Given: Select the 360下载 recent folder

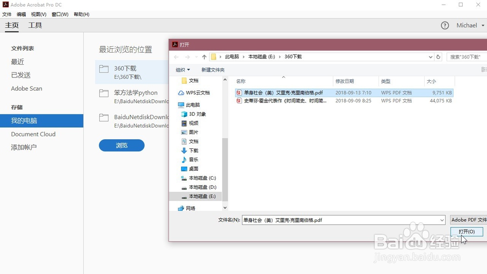Looking at the screenshot, I should pyautogui.click(x=132, y=72).
